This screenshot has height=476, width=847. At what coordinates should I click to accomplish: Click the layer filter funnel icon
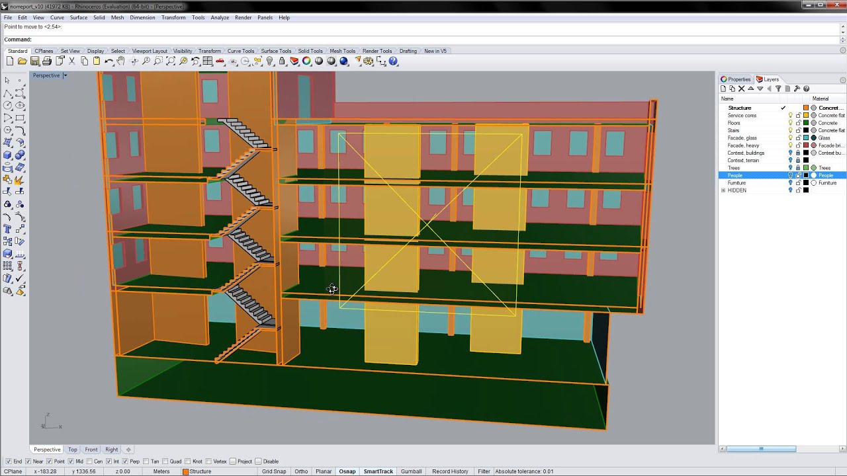click(x=778, y=89)
